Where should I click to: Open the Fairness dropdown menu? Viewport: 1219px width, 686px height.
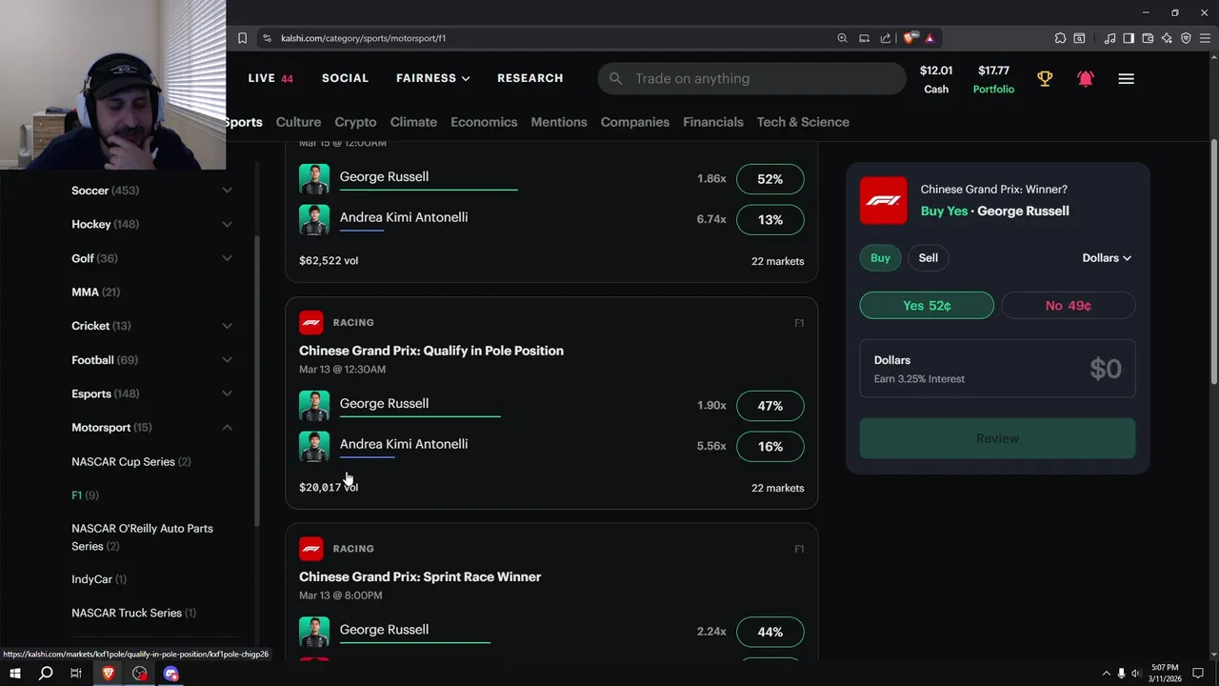tap(433, 78)
